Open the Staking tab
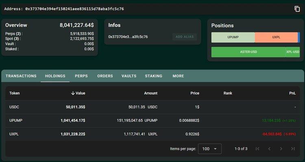 click(154, 76)
